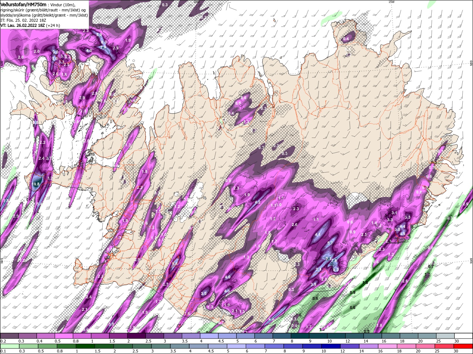473x354 pixels.
Task: Select the 4.4 precipitation value on the map
Action: coord(403,226)
